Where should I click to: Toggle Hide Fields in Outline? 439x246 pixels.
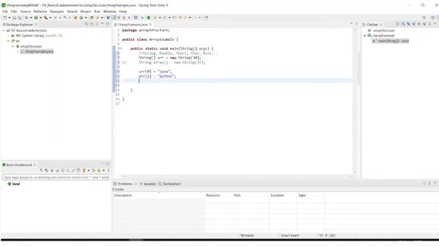tap(408, 25)
